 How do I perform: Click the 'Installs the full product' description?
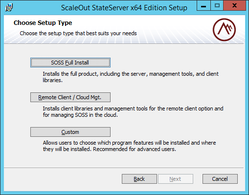pos(131,77)
